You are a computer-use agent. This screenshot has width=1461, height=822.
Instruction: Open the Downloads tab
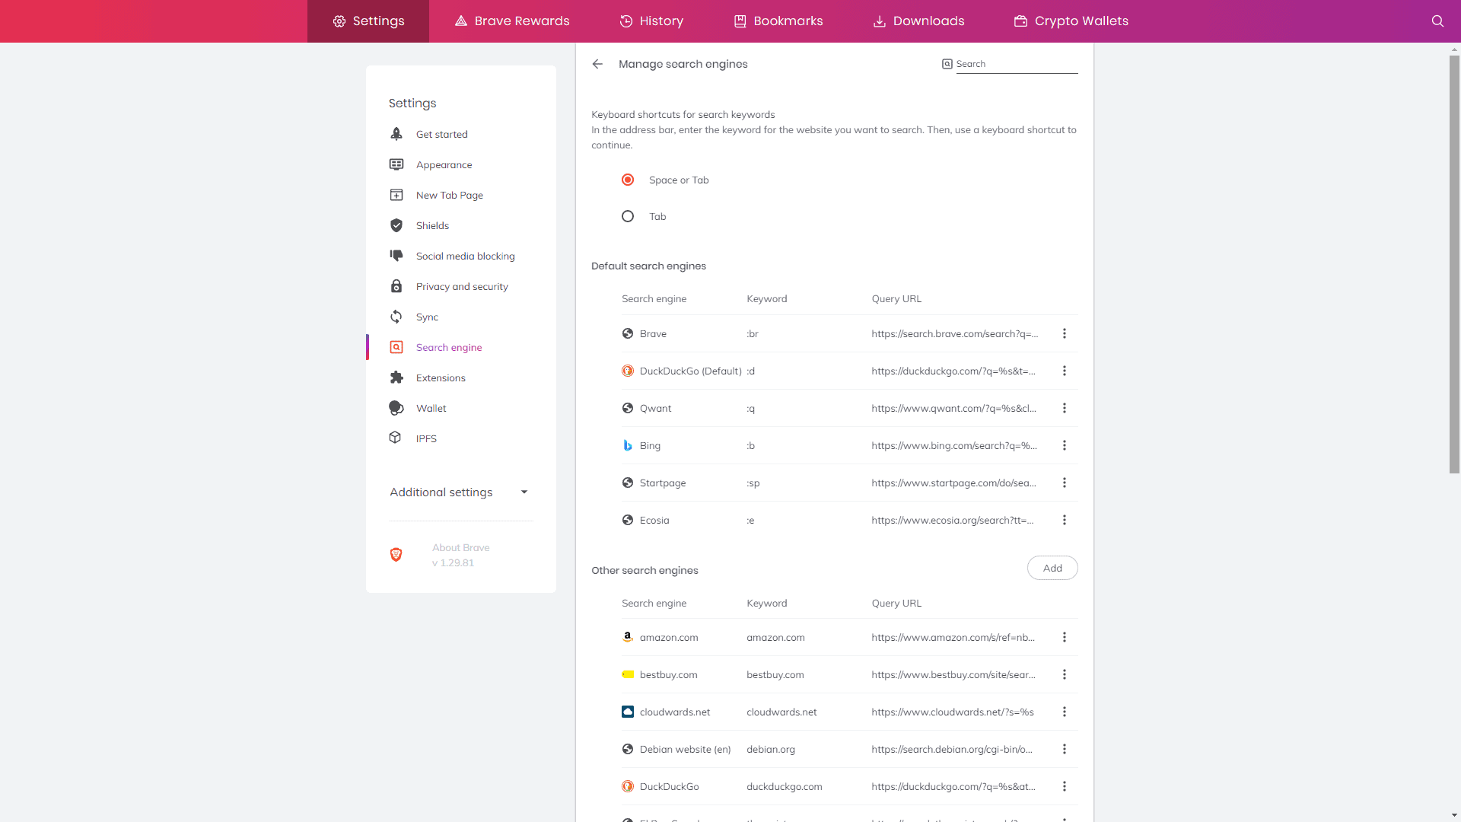(x=918, y=21)
